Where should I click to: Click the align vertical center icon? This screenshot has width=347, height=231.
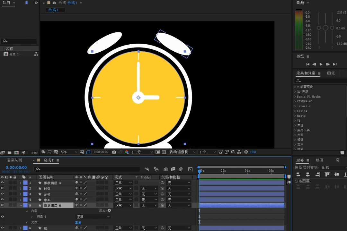pos(337,175)
